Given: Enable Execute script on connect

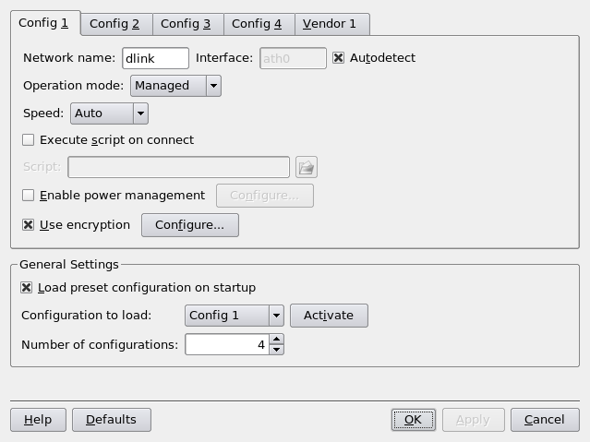Looking at the screenshot, I should (x=29, y=140).
